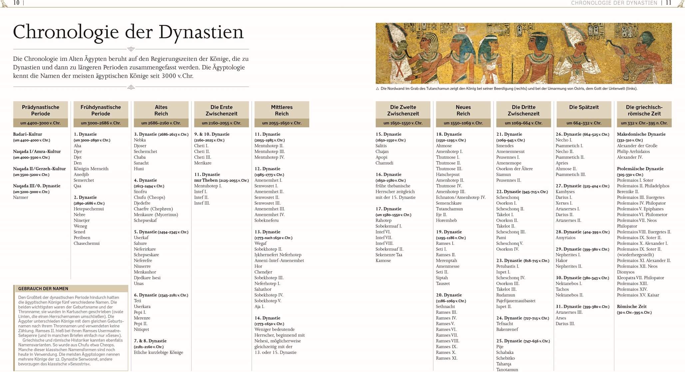The height and width of the screenshot is (372, 685).
Task: Click 'Etliche kurzlebige Könige' text
Action: (x=159, y=352)
